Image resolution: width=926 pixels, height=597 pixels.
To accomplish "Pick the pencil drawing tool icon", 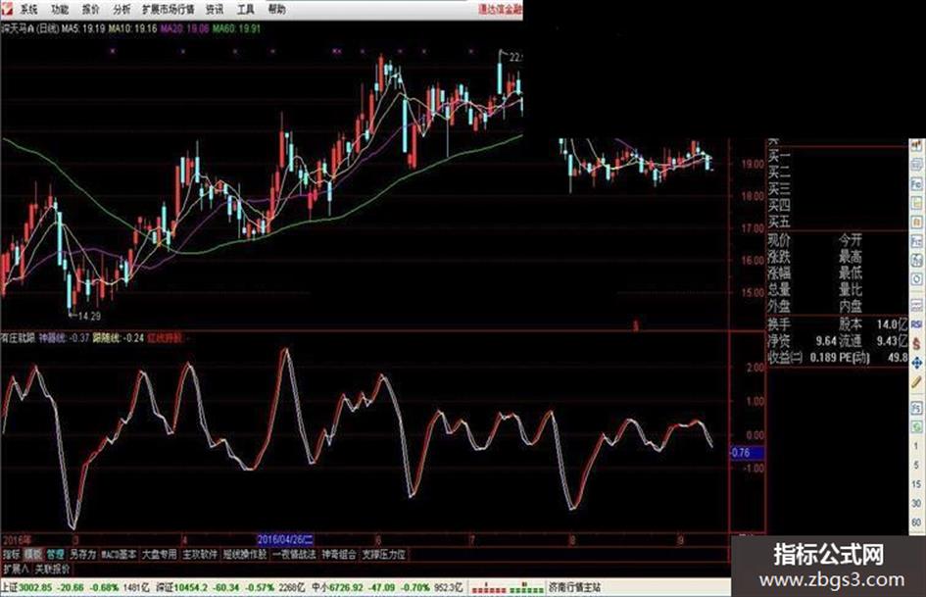I will (916, 382).
